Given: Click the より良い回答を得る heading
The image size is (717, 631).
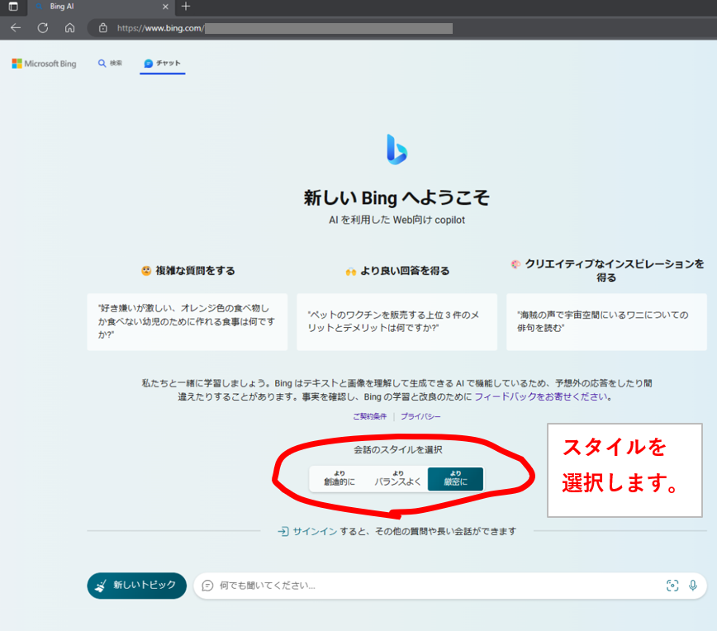Looking at the screenshot, I should [x=396, y=271].
